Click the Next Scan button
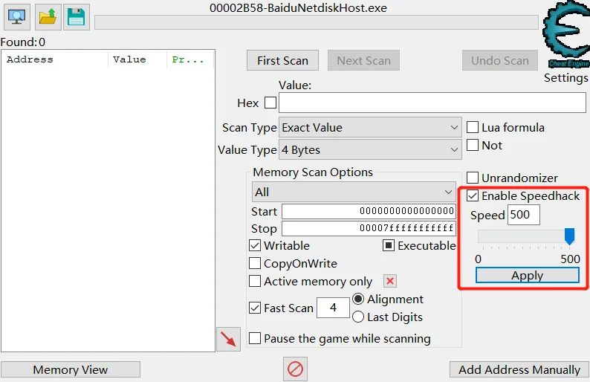The image size is (590, 382). point(363,60)
